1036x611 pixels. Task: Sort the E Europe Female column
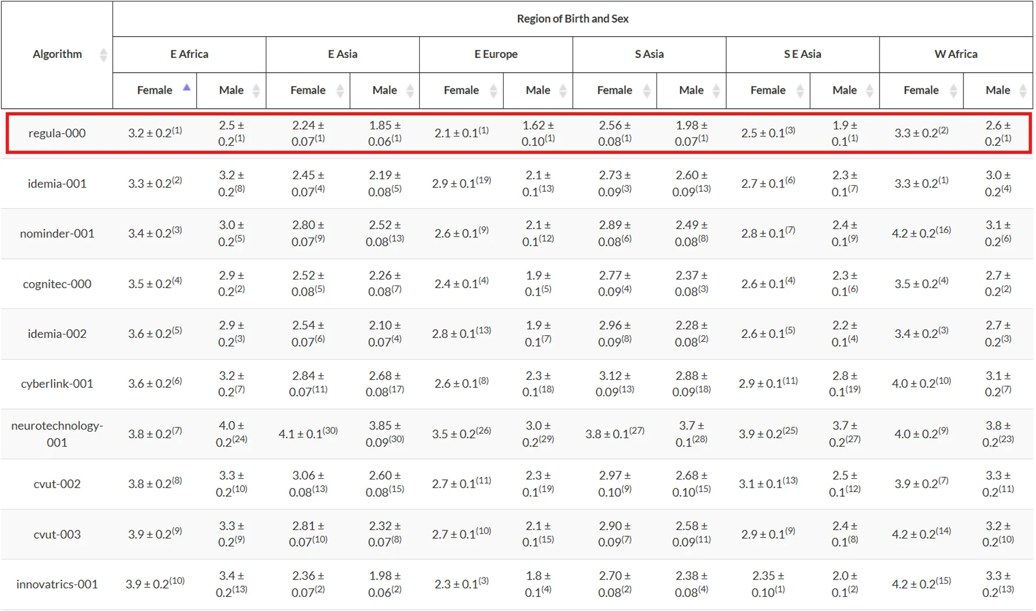[x=494, y=90]
